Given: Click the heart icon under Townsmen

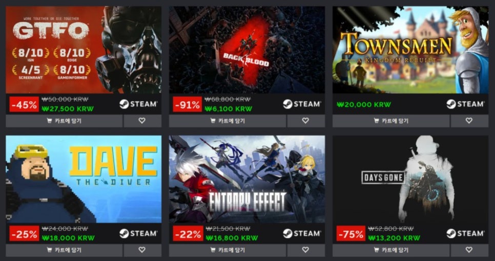Looking at the screenshot, I should (x=469, y=121).
